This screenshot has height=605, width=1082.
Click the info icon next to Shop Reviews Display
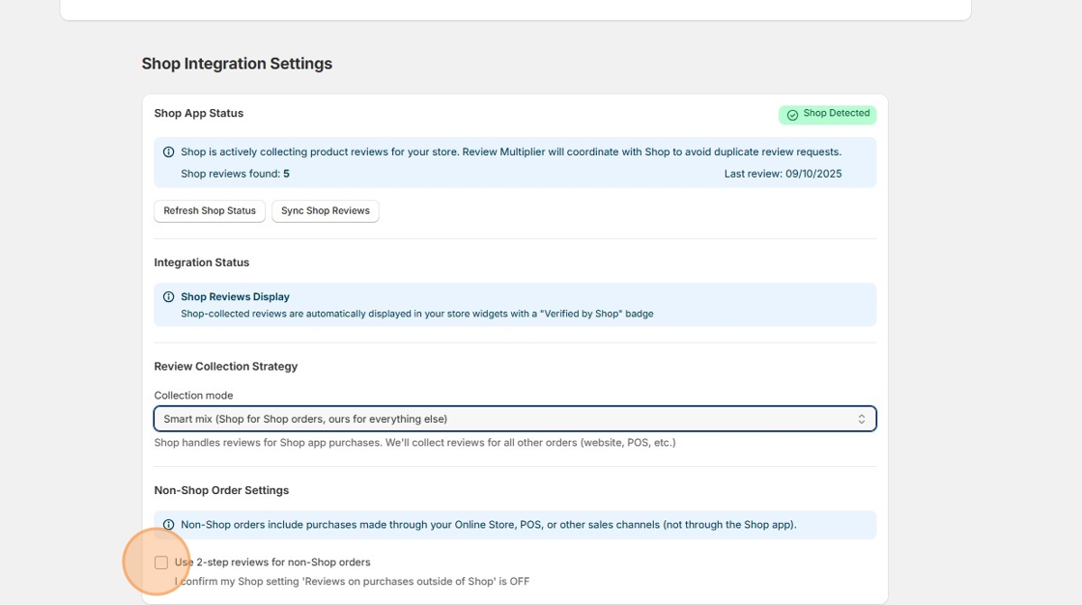click(x=166, y=296)
